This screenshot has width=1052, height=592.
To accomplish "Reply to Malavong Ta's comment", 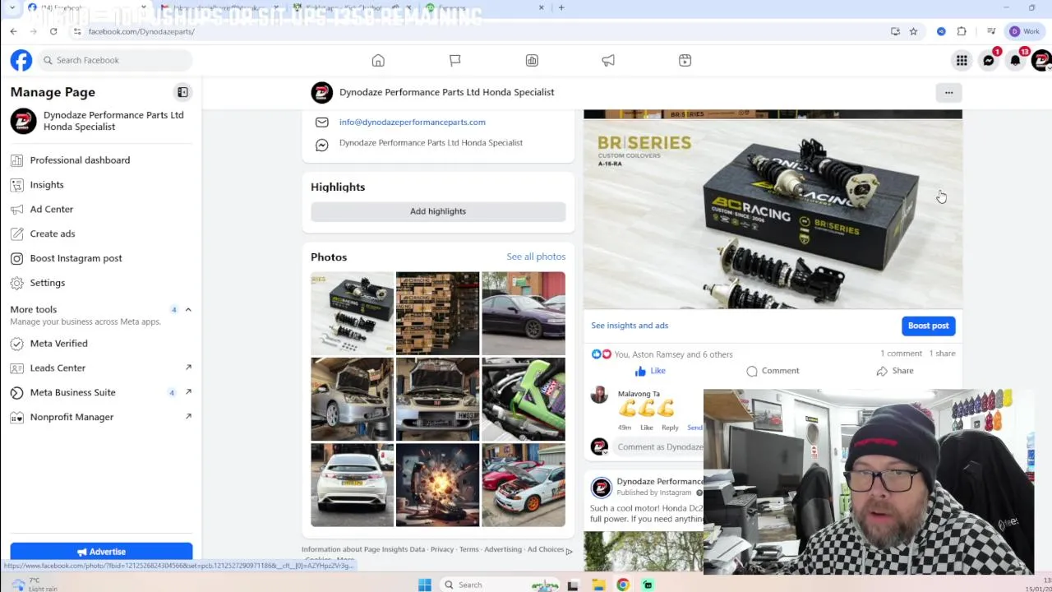I will (670, 428).
